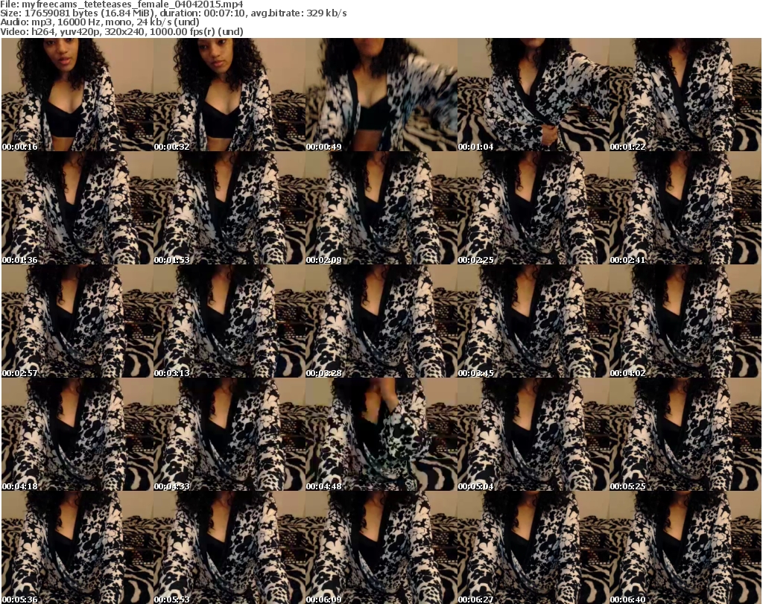Viewport: 763px width, 604px height.
Task: Open the thumbnail at 00:03:13
Action: pos(229,322)
